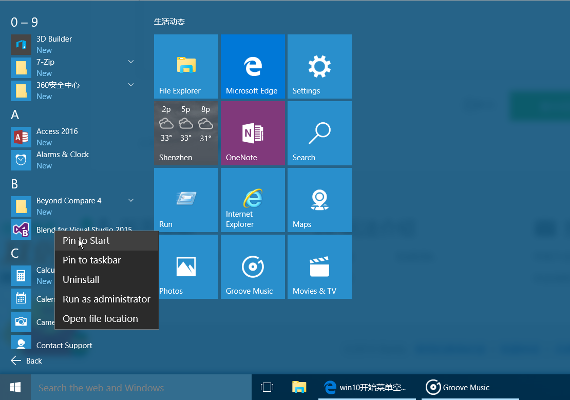Launch the OneNote tile
The image size is (570, 400).
click(x=253, y=133)
